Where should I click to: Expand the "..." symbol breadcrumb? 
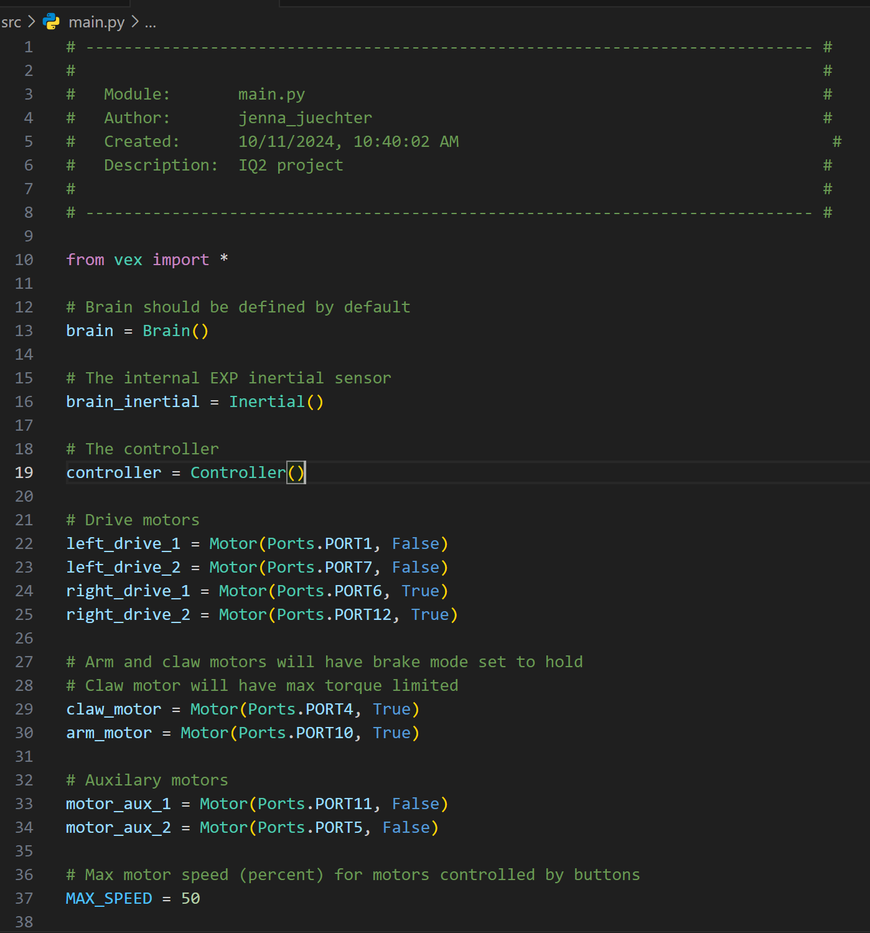click(150, 23)
